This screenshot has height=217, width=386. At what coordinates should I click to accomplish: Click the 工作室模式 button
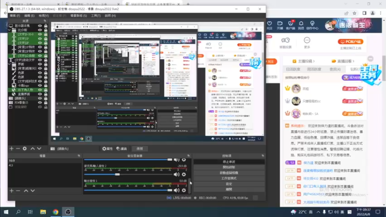229,178
